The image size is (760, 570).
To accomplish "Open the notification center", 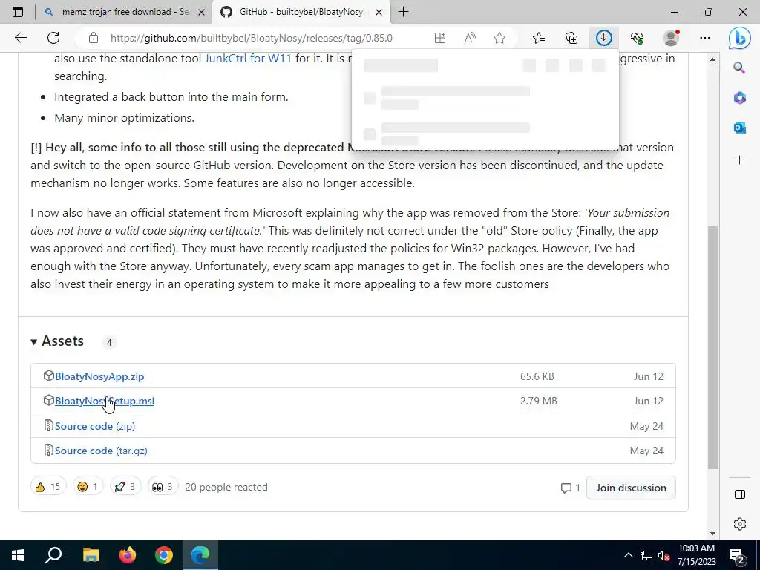I will [x=737, y=555].
